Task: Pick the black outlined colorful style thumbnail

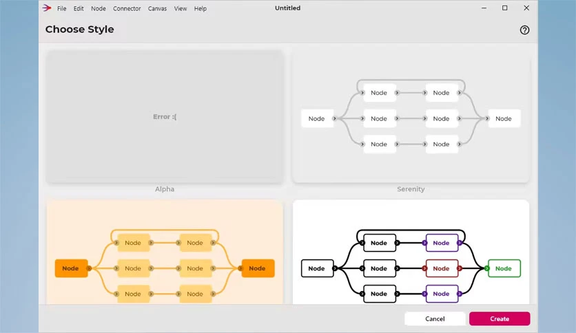Action: click(411, 253)
